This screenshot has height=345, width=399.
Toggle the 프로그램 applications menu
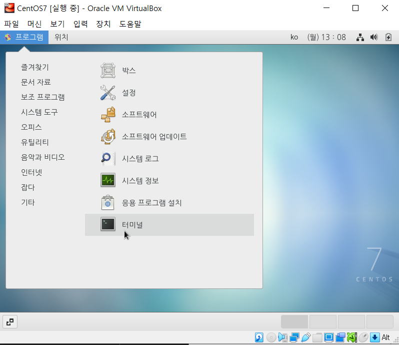pos(24,37)
